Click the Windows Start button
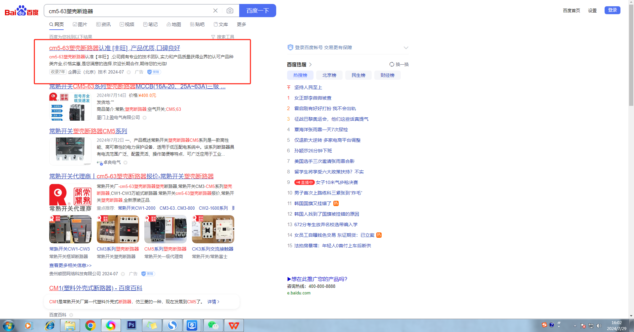Screen dimensions: 634x332 pyautogui.click(x=9, y=326)
